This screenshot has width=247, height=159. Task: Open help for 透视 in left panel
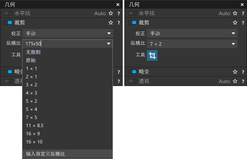[x=119, y=82]
